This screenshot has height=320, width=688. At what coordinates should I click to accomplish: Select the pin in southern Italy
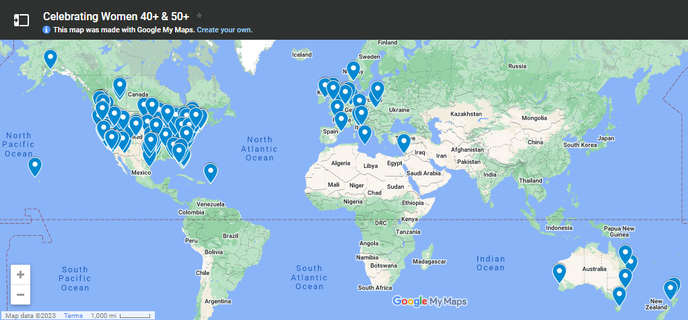(365, 134)
